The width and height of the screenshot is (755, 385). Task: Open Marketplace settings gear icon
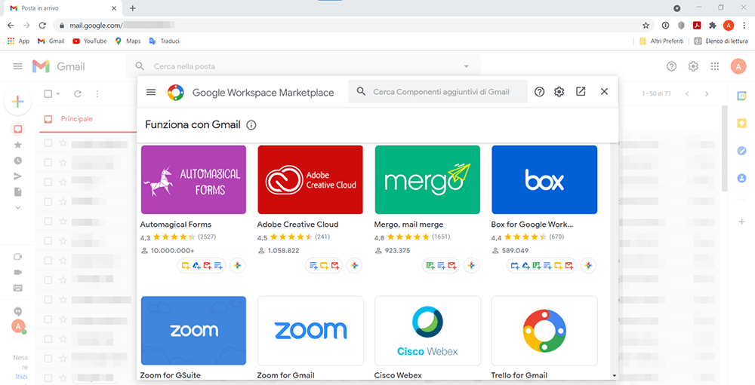tap(559, 92)
